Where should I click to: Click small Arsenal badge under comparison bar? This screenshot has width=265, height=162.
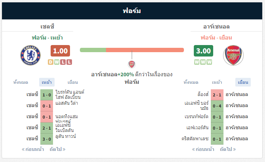(x=132, y=64)
